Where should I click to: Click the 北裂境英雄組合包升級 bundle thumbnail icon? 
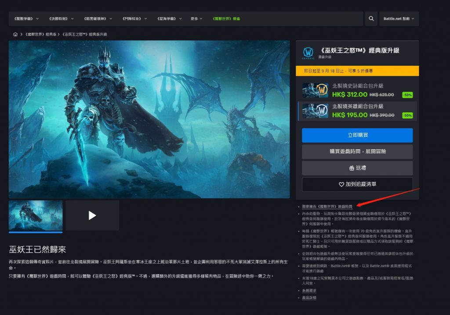pos(315,111)
